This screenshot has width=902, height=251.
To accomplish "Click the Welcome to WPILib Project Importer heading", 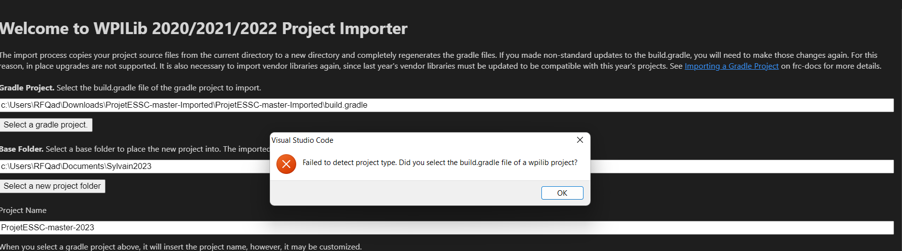I will coord(204,29).
